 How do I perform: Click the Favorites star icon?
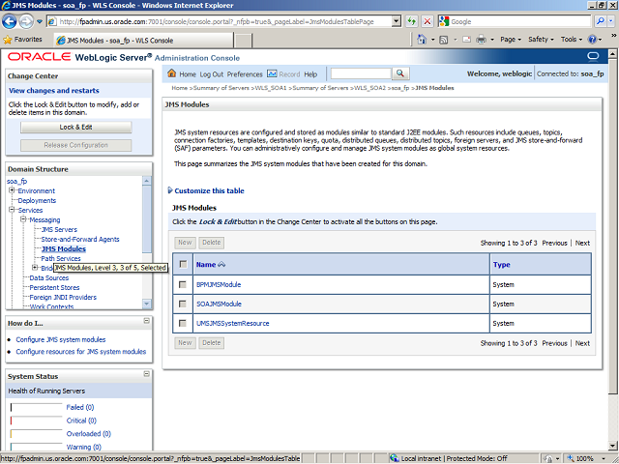coord(9,40)
